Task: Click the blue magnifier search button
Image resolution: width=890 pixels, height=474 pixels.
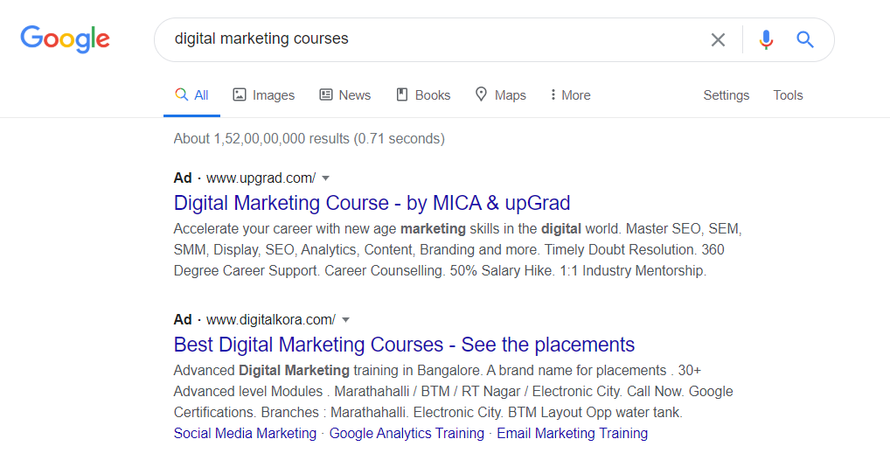Action: click(x=805, y=39)
